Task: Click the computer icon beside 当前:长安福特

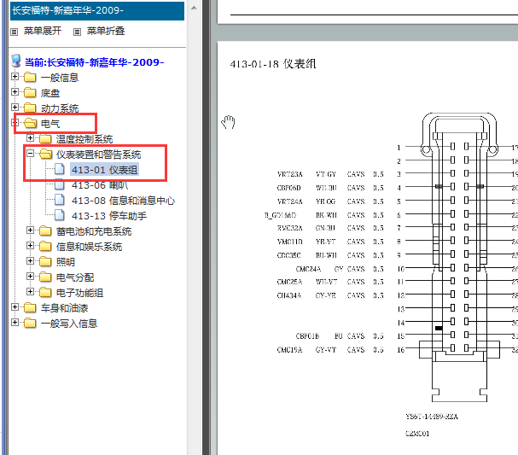Action: click(16, 61)
